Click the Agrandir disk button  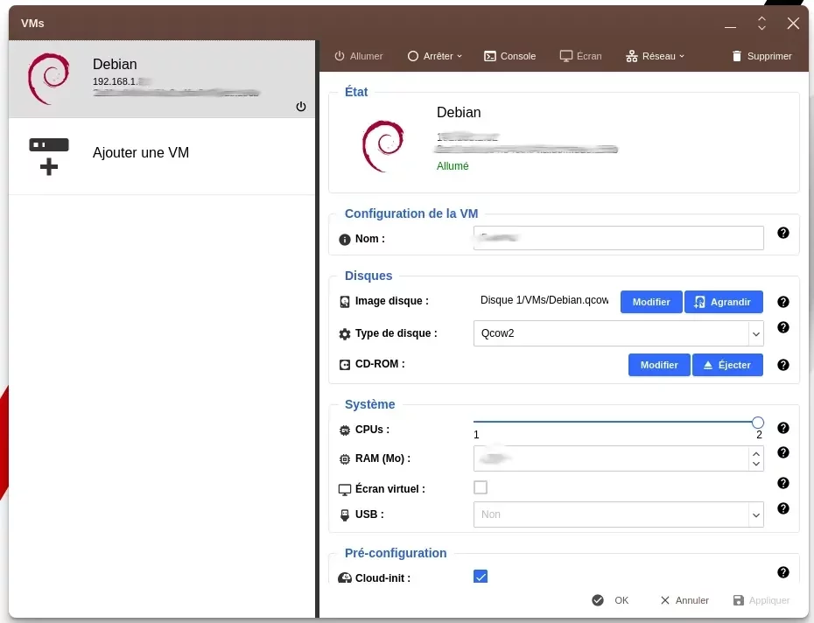tap(724, 302)
